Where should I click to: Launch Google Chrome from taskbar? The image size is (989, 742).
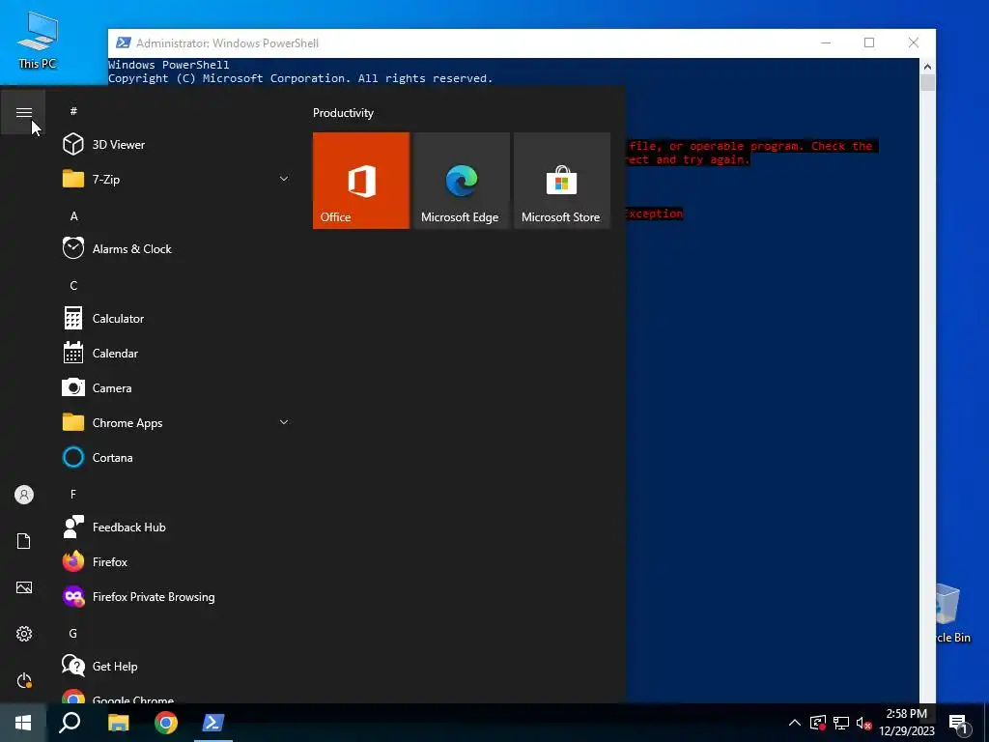(166, 723)
